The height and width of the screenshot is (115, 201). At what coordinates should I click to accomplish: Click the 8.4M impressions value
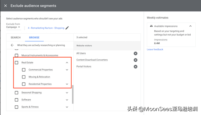(157, 43)
